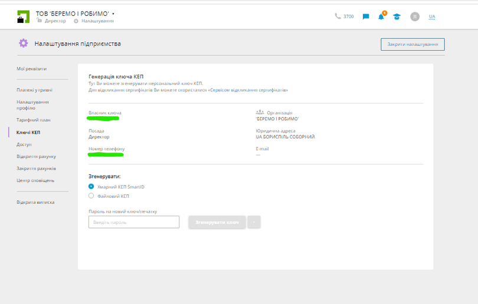Select the Файловий КЕП option
The image size is (478, 304).
click(91, 196)
